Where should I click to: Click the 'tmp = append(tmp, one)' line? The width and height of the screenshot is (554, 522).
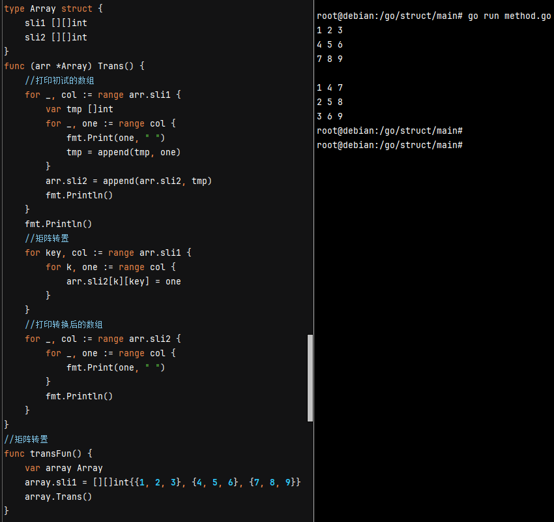(123, 152)
